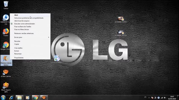Click the PT language indicator
The image size is (179, 100).
145,97
